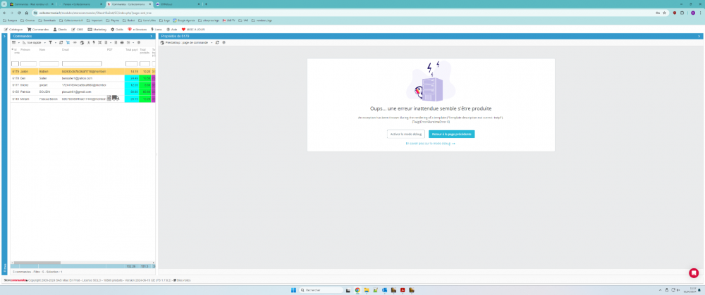Expand the left sidebar panel arrow
This screenshot has width=705, height=295.
[x=4, y=36]
